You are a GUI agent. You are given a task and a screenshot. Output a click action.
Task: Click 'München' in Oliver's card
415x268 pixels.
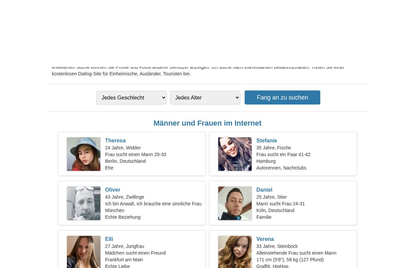114,210
